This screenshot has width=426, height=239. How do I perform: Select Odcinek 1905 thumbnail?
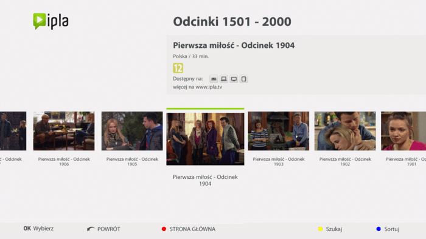point(132,131)
